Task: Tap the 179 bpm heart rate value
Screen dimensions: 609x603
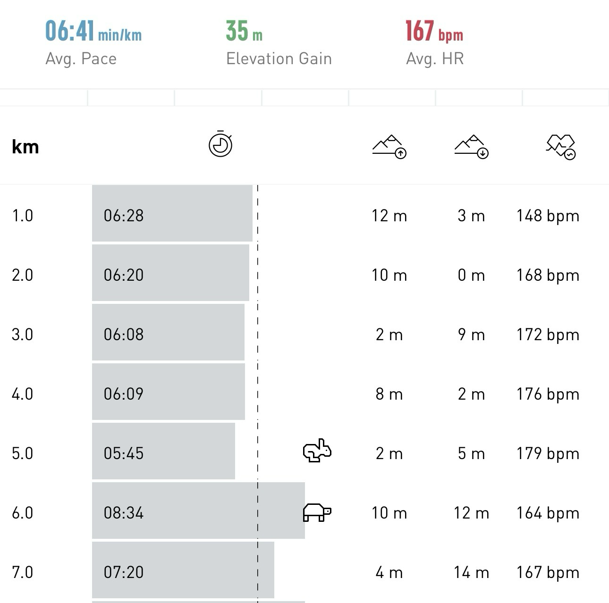Action: 548,453
